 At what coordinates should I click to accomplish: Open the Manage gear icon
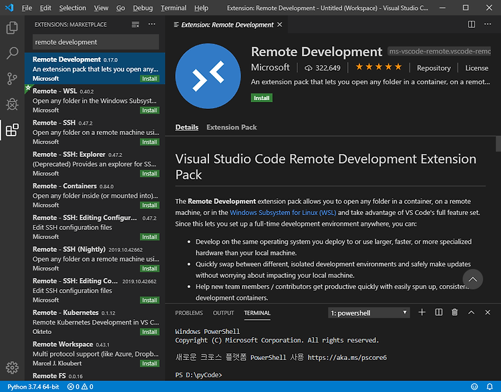pos(12,368)
